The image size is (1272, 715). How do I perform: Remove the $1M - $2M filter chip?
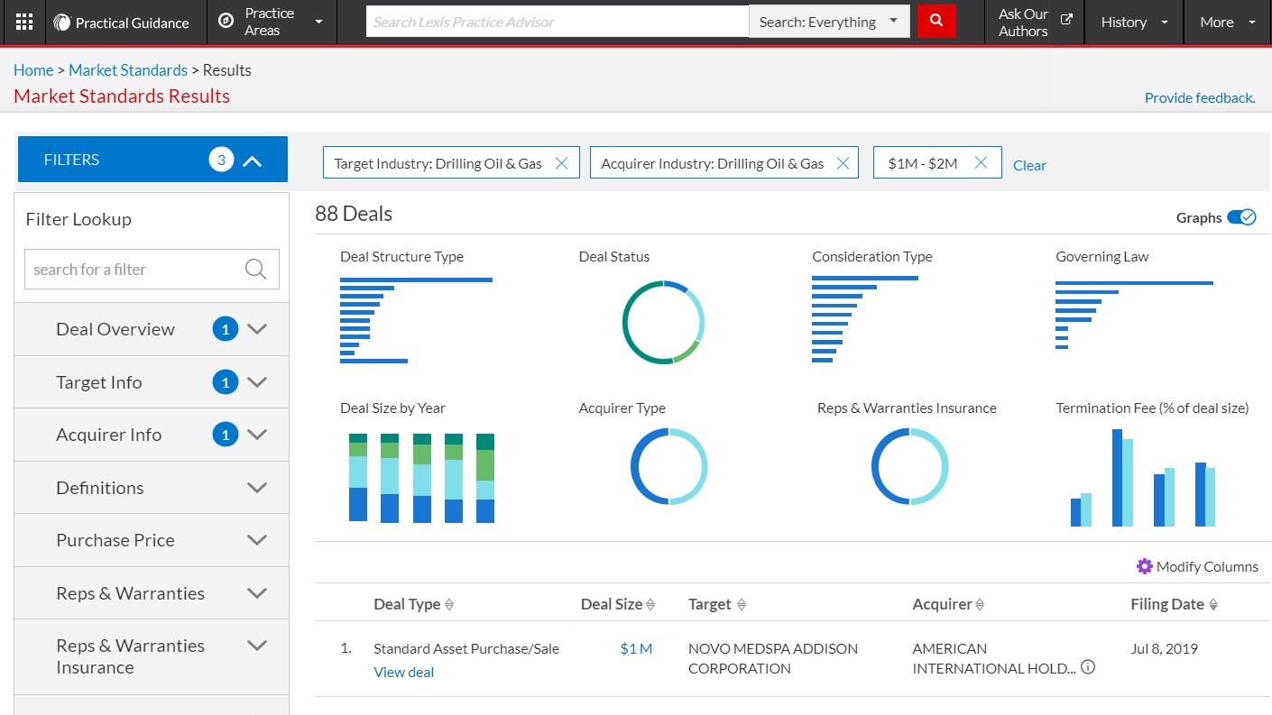click(x=982, y=163)
